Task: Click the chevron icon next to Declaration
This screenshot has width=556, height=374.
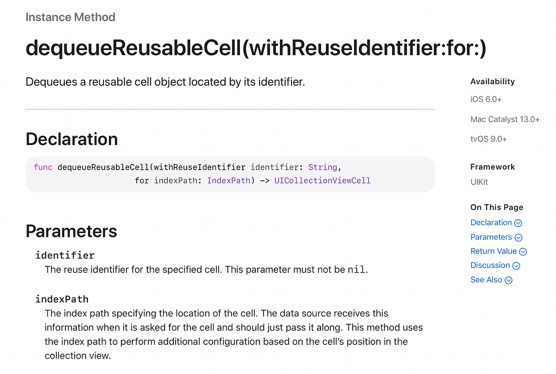Action: click(x=518, y=222)
